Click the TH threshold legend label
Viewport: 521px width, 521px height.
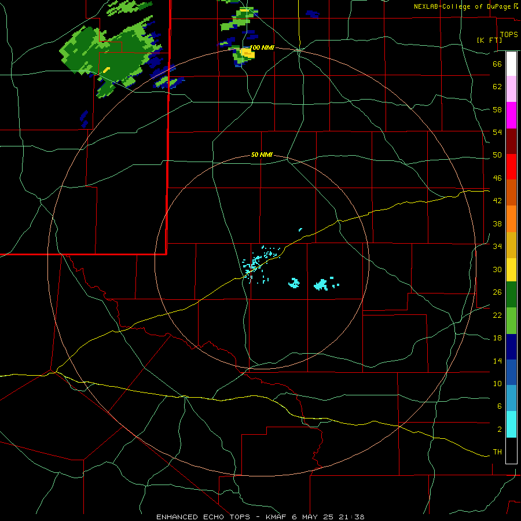(497, 452)
